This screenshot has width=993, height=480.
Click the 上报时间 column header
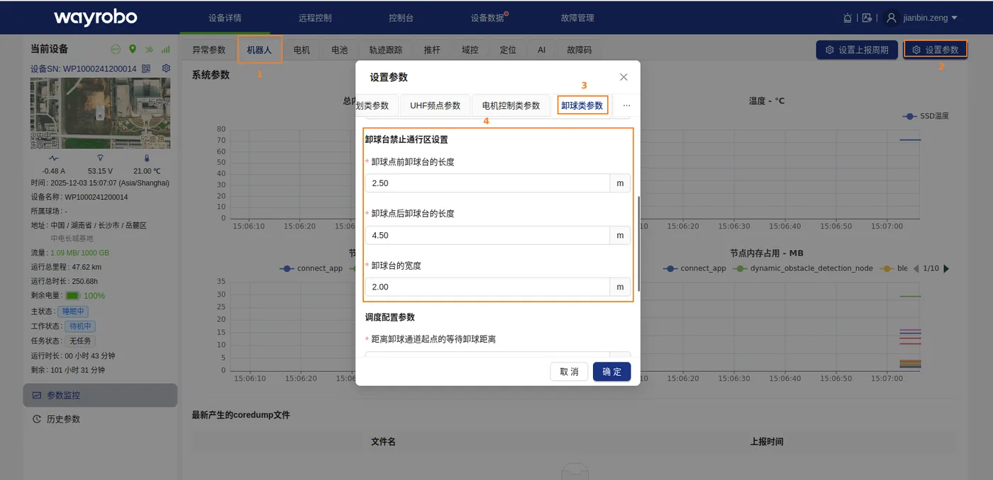(x=767, y=442)
